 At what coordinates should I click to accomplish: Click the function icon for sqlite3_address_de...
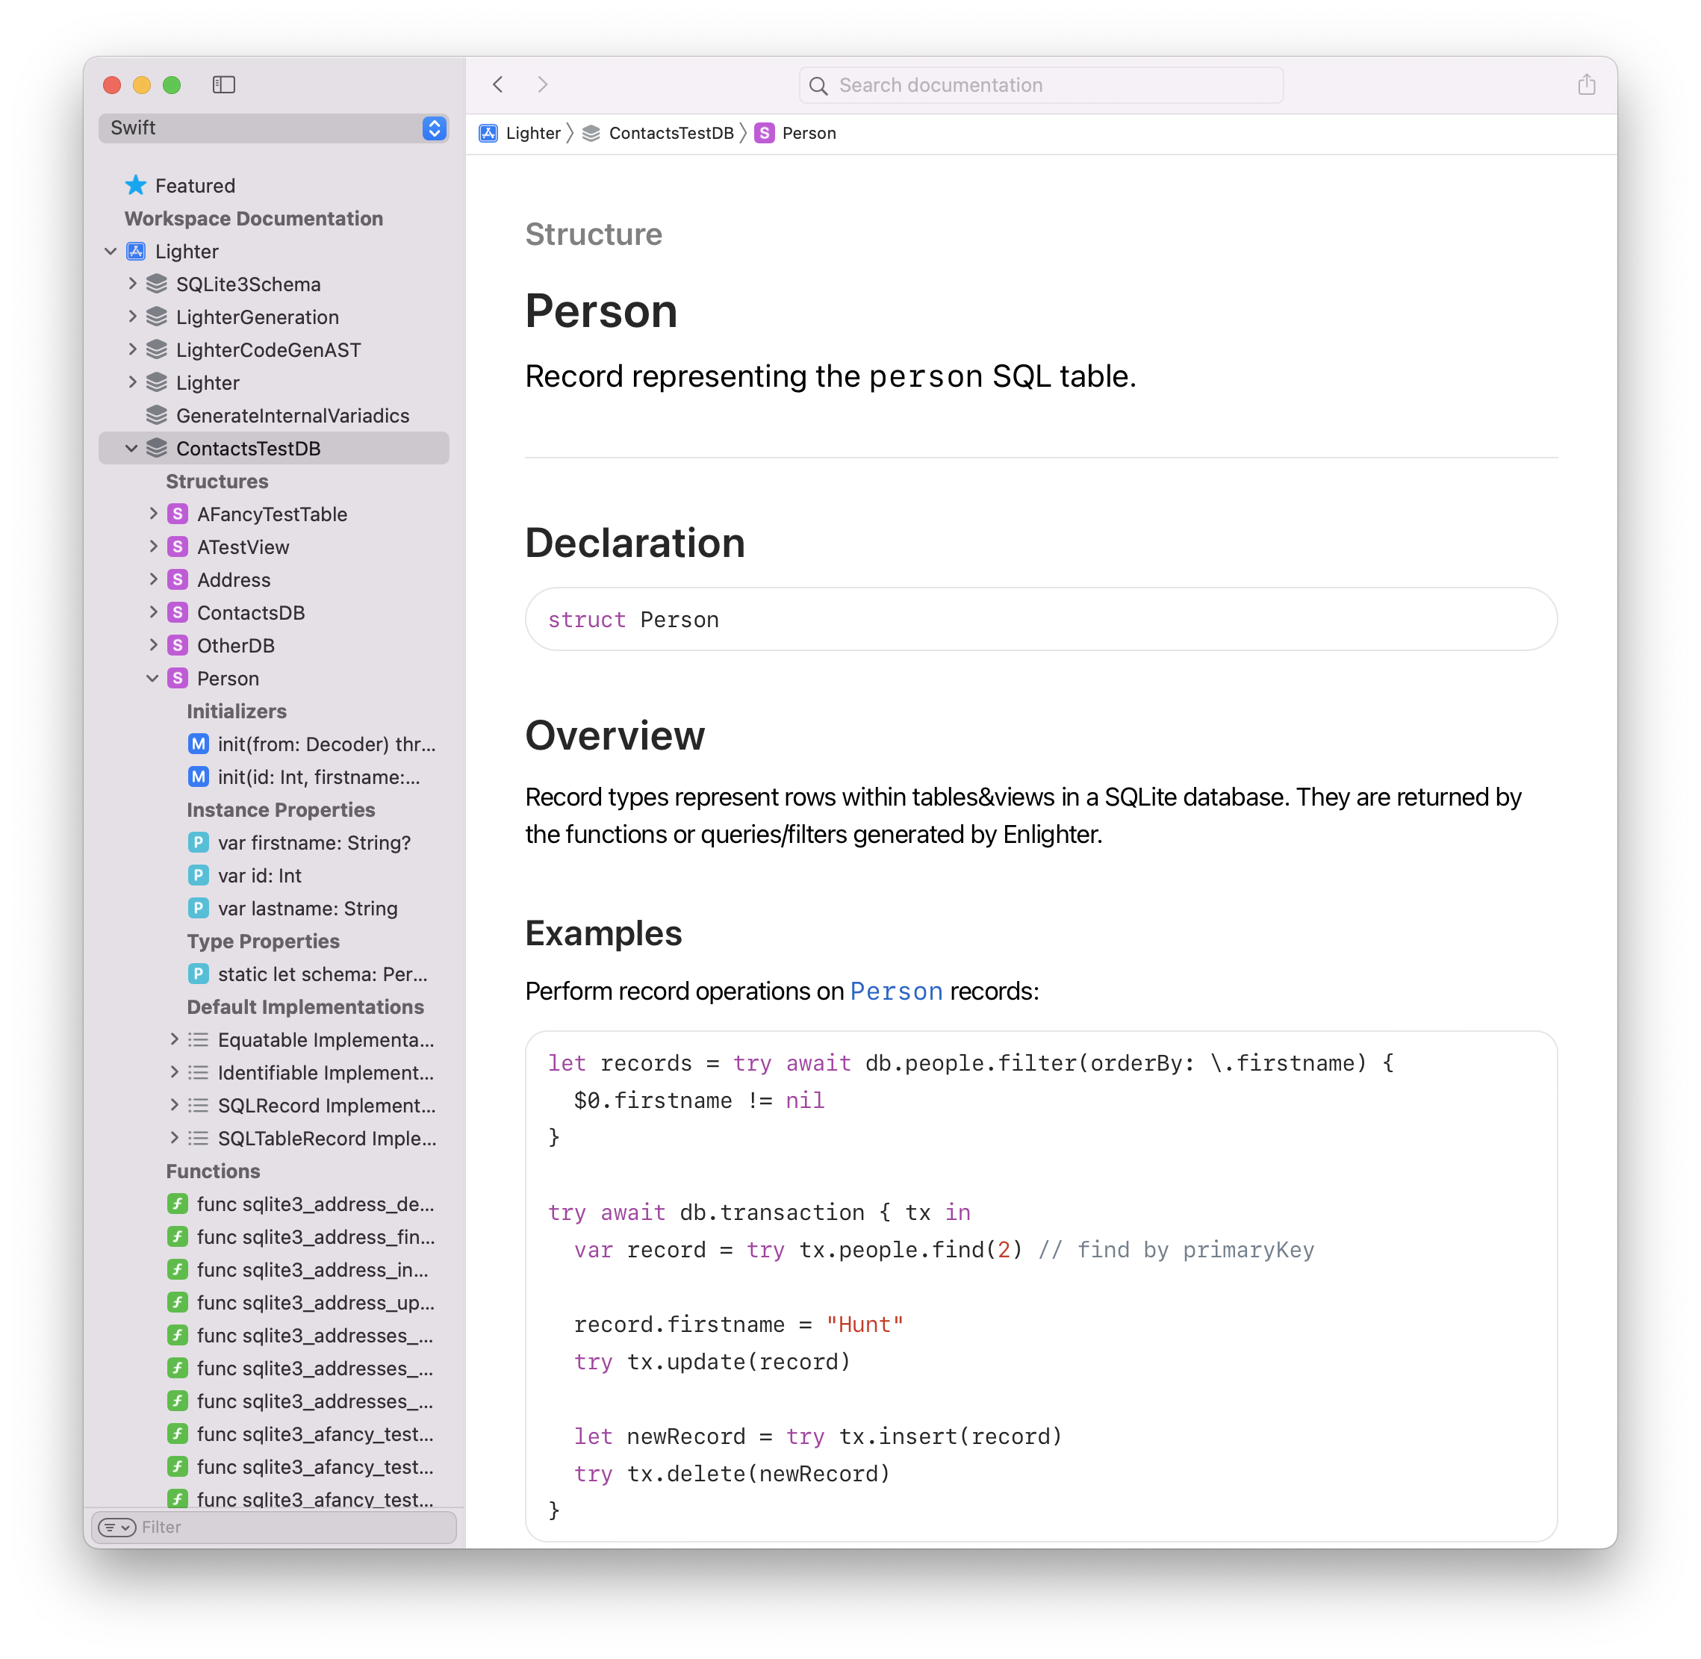178,1204
